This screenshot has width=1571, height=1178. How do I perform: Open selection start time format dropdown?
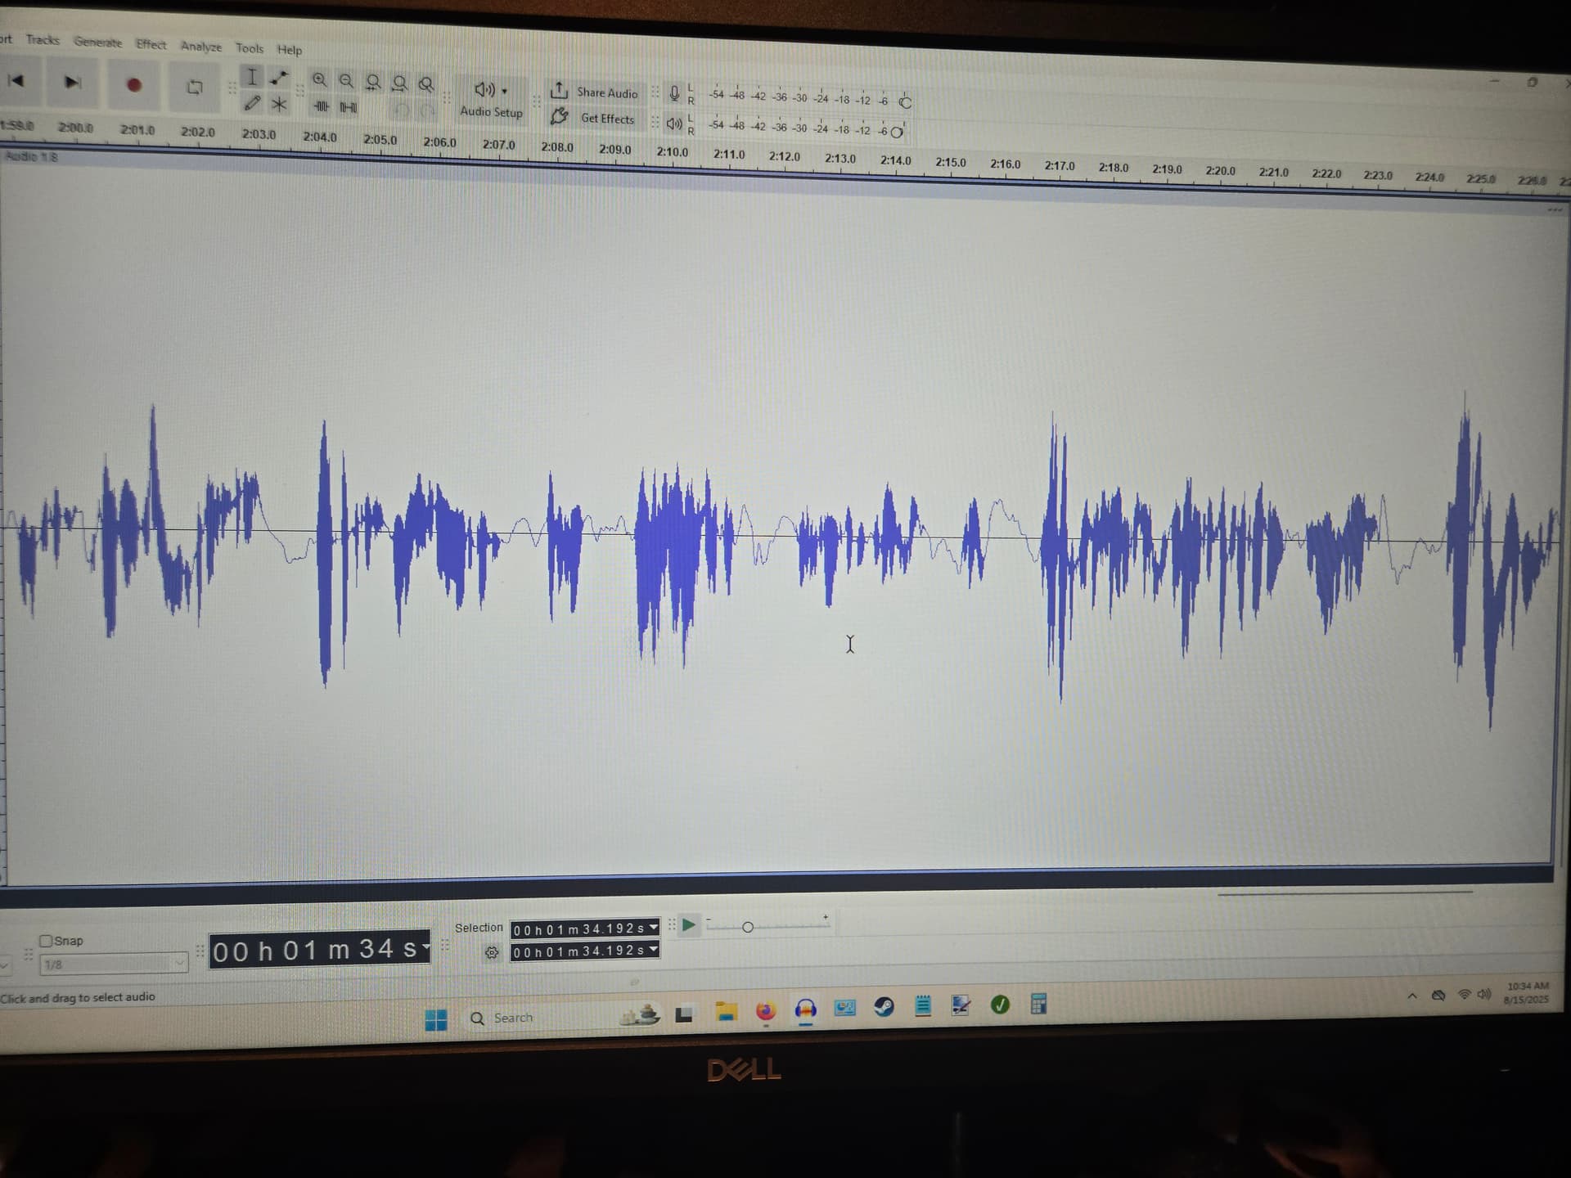coord(653,928)
